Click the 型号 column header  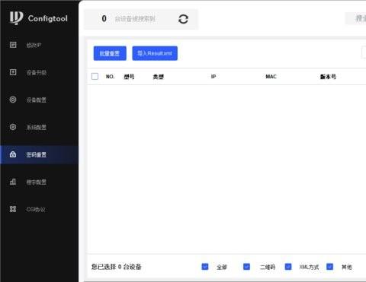[129, 77]
